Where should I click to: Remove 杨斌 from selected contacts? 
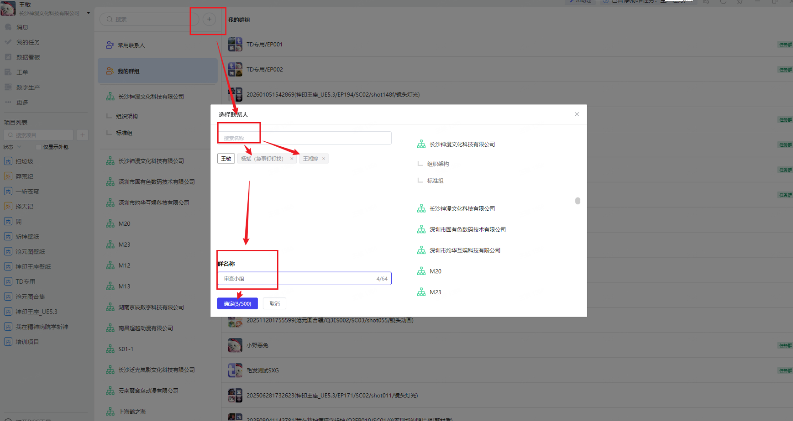click(292, 158)
